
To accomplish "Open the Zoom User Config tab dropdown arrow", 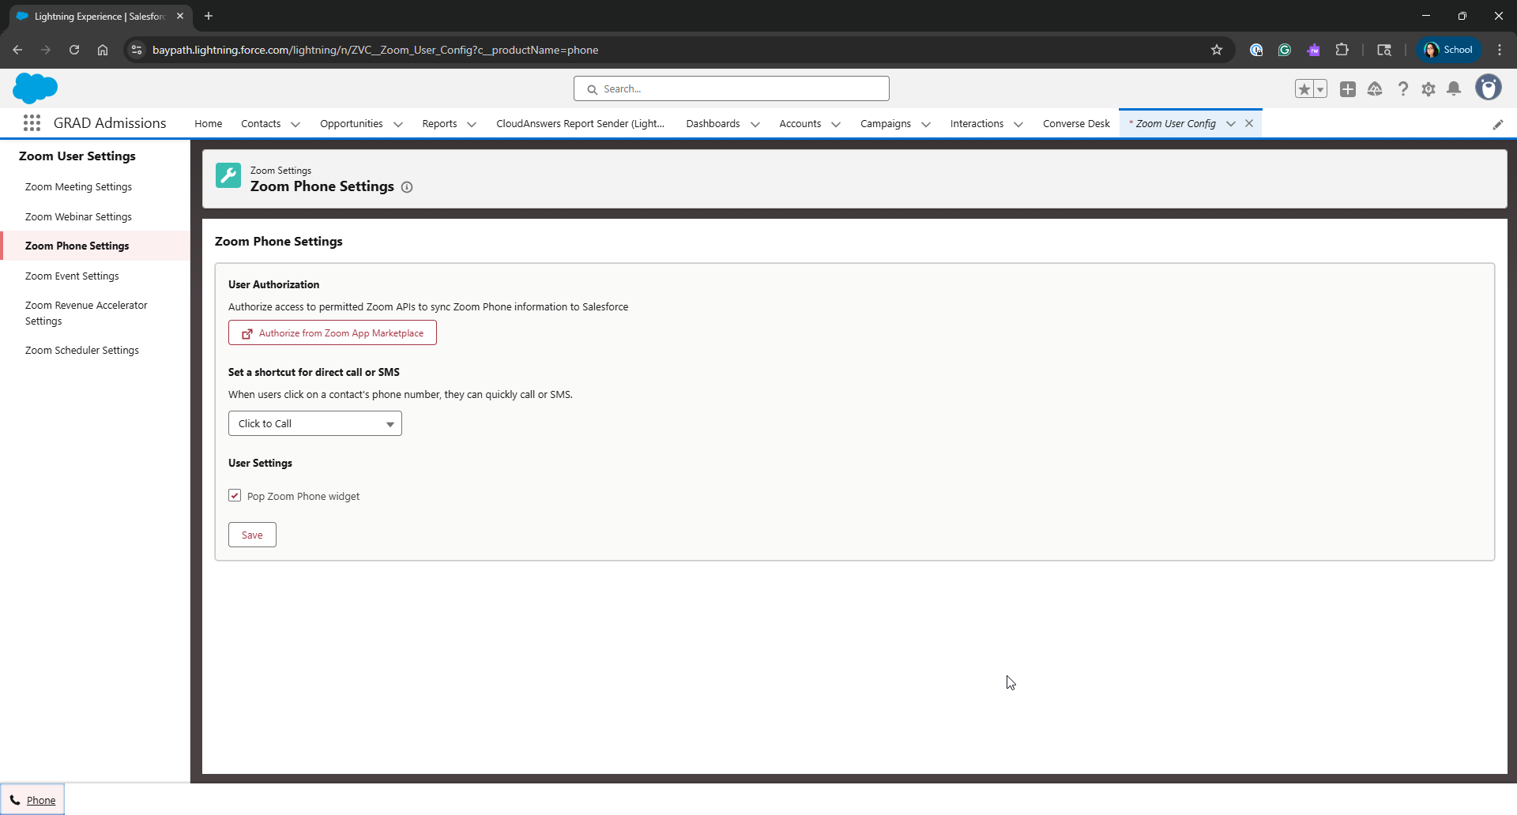I will coord(1230,123).
